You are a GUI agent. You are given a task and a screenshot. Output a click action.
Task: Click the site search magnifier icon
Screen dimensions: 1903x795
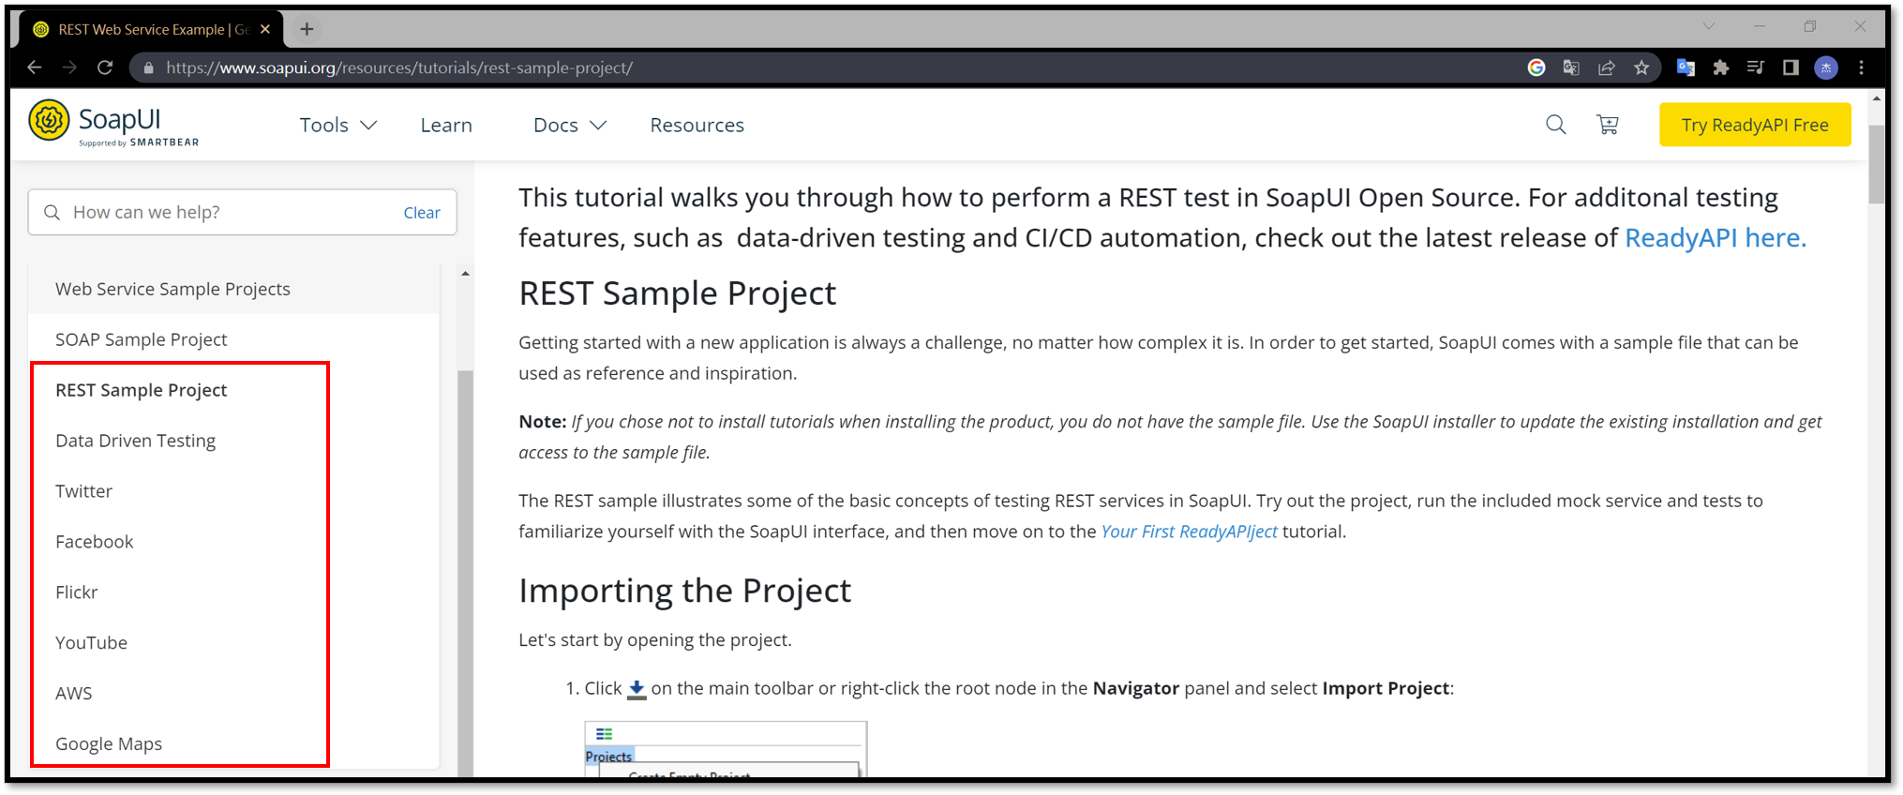click(x=1555, y=125)
